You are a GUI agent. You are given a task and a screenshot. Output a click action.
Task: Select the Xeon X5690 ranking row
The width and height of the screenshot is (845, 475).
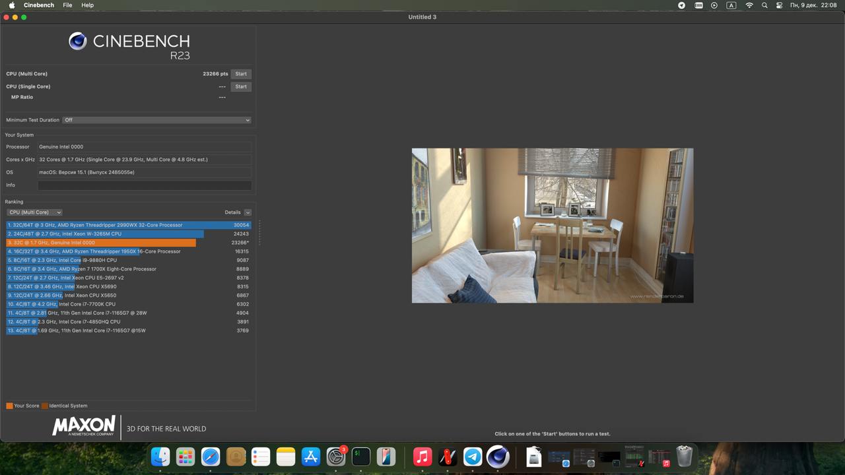[129, 286]
